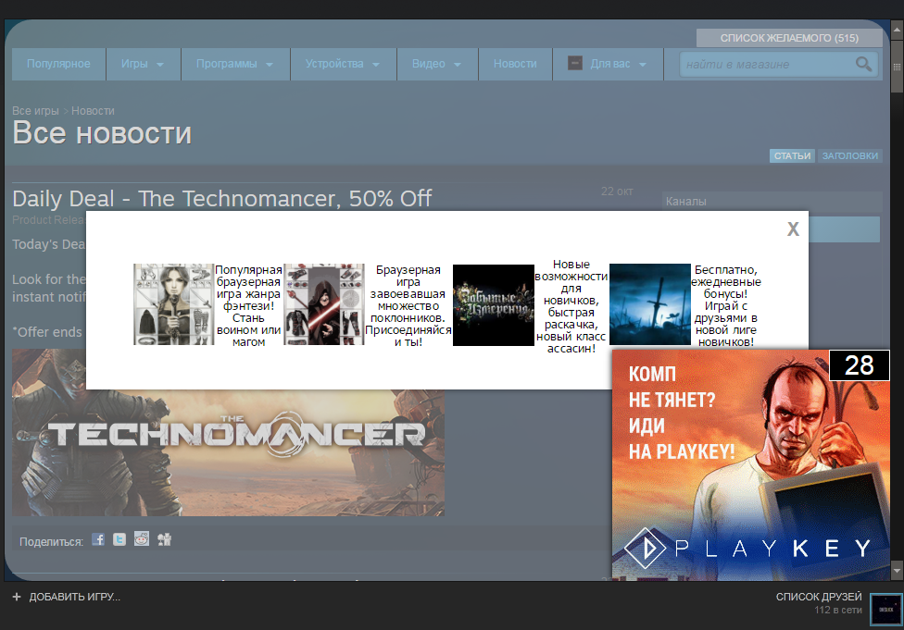904x630 pixels.
Task: Open the Новости store tab
Action: 515,64
